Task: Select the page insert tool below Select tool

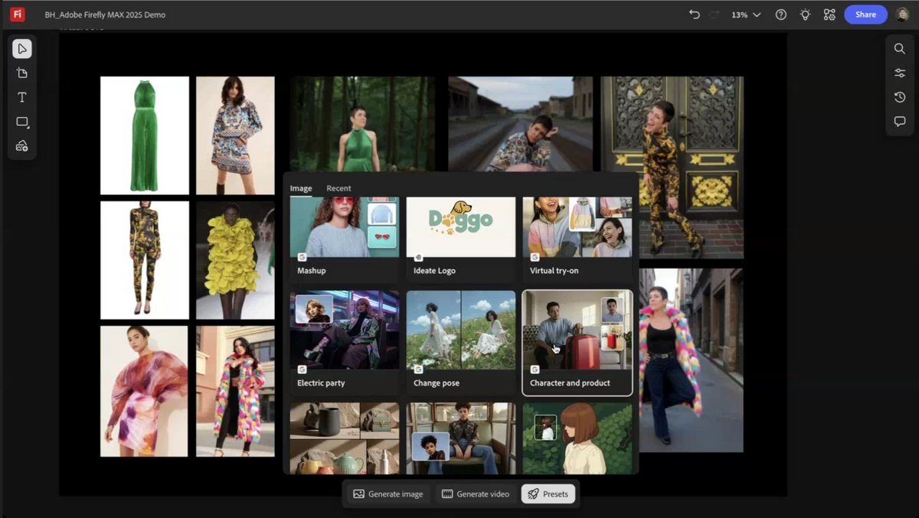Action: pos(22,73)
